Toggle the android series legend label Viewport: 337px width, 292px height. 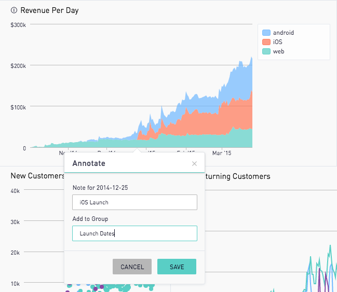283,33
